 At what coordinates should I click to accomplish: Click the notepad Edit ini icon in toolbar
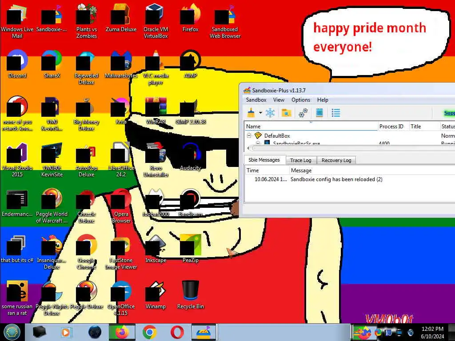point(319,112)
